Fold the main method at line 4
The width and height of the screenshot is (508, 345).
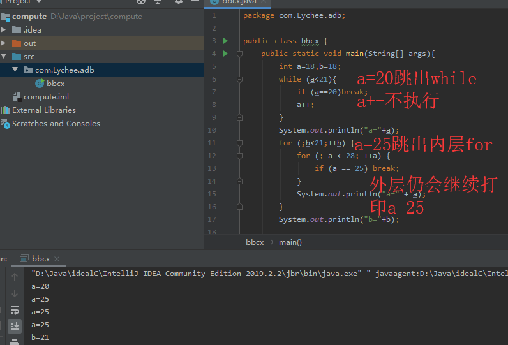click(x=239, y=54)
